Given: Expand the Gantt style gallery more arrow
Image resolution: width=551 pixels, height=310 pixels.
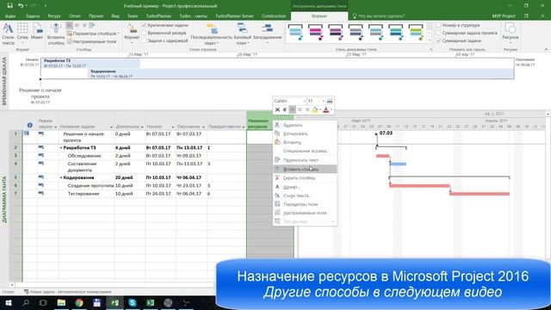Looking at the screenshot, I should (x=429, y=40).
